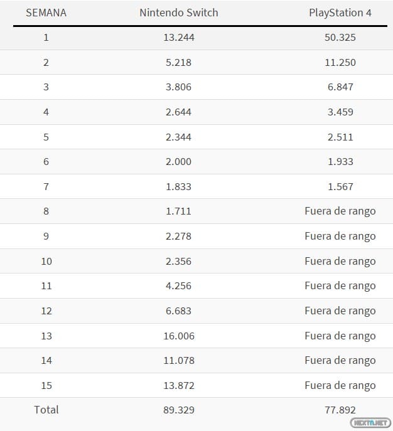
Task: Select the 6.683 Nintendo Switch cell
Action: click(179, 311)
